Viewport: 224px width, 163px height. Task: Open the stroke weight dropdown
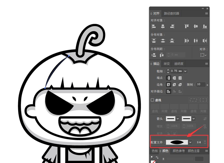pyautogui.click(x=186, y=71)
